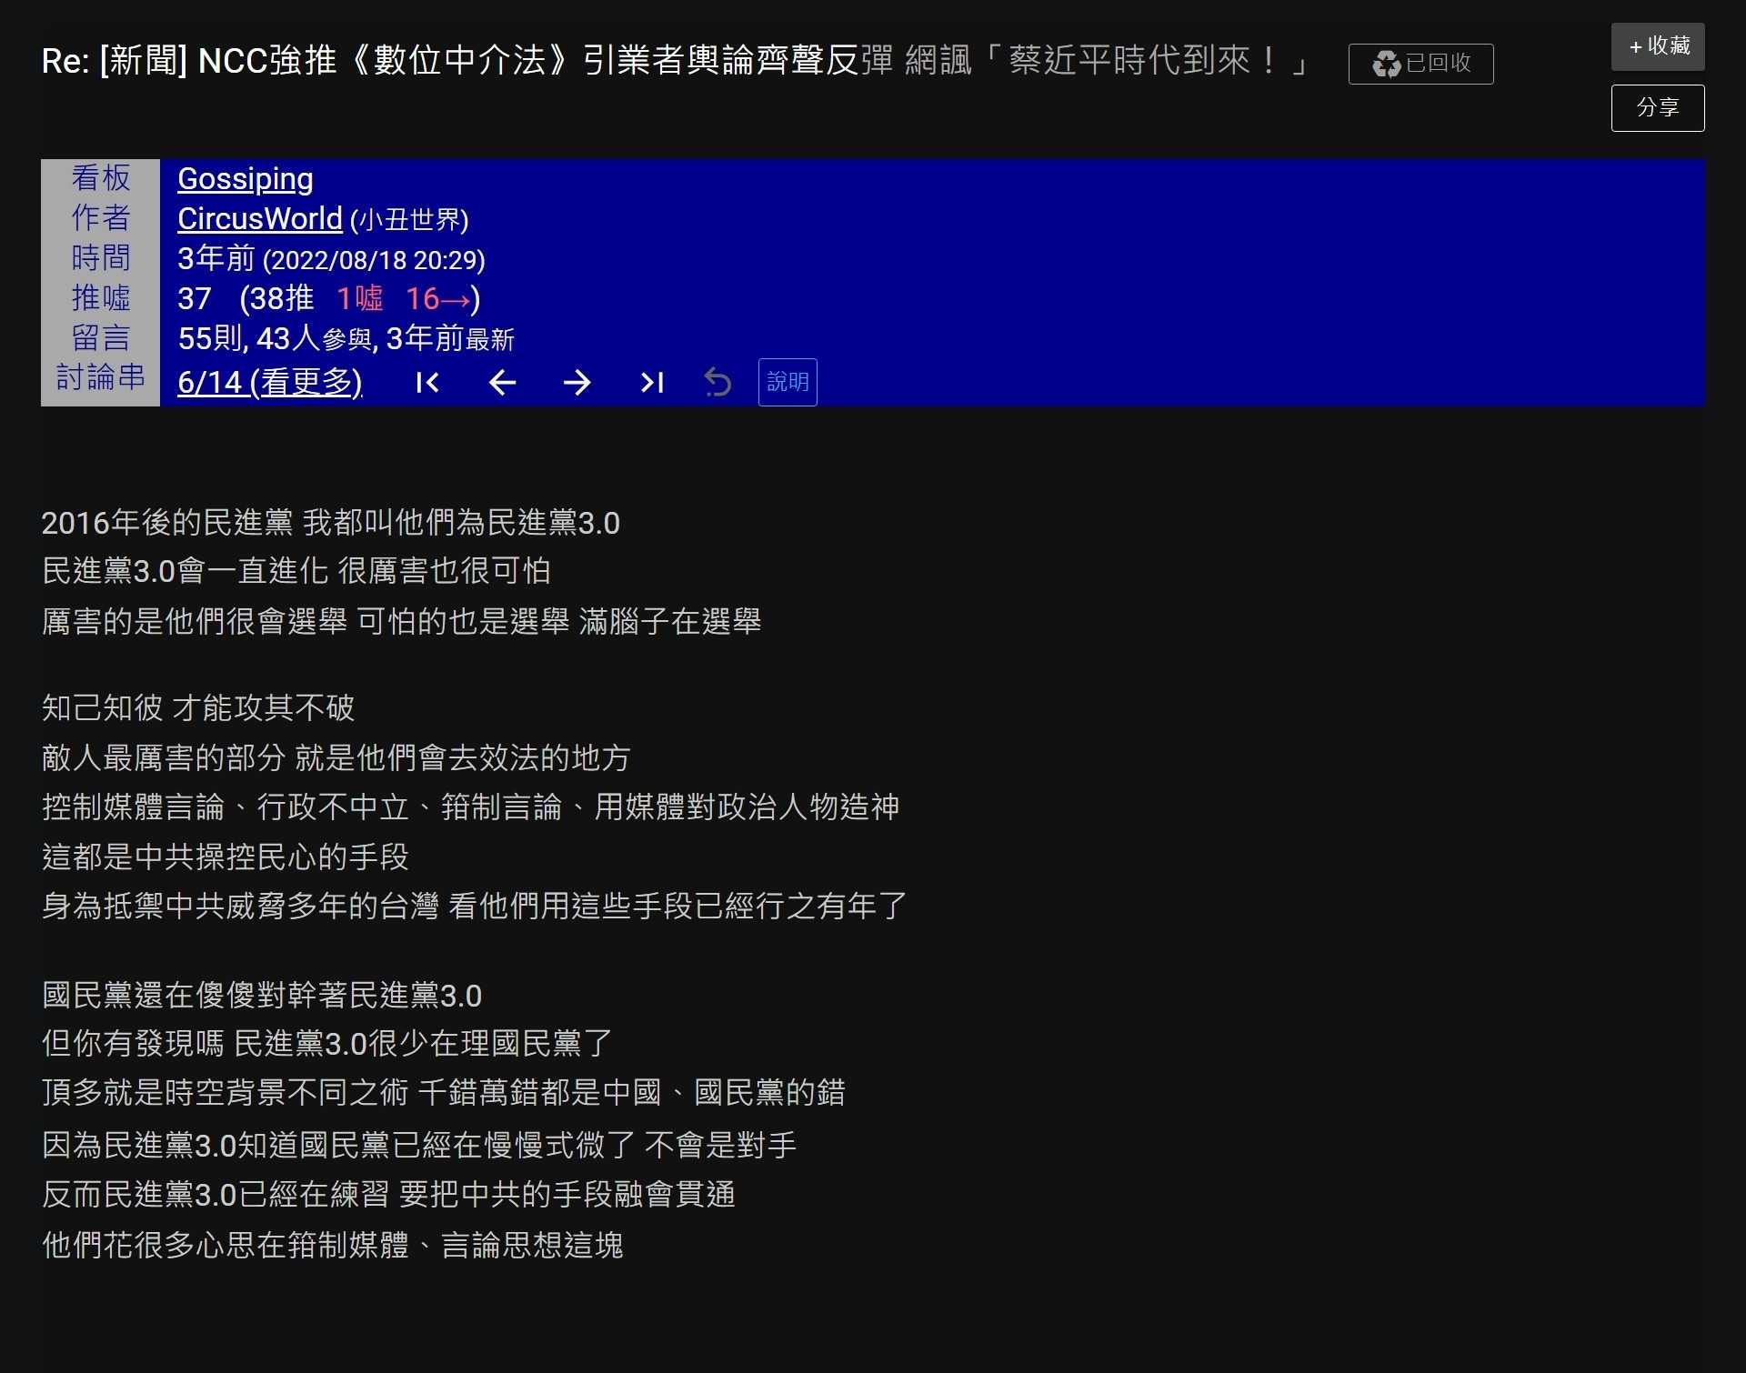Expand thread list via 6/14 (看更多)
Image resolution: width=1746 pixels, height=1373 pixels.
coord(270,382)
